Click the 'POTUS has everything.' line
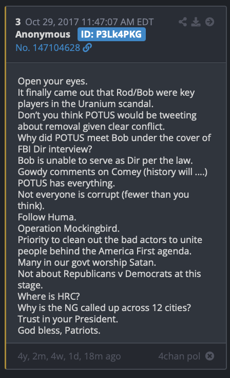Image resolution: width=230 pixels, height=378 pixels. pos(66,183)
